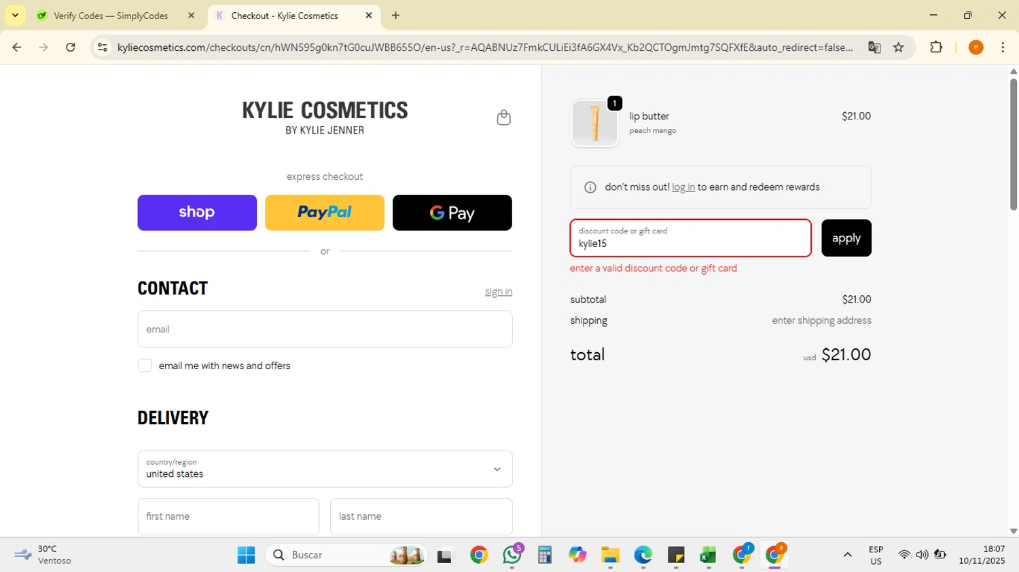This screenshot has height=572, width=1019.
Task: Open the volume speaker tray icon
Action: pos(922,555)
